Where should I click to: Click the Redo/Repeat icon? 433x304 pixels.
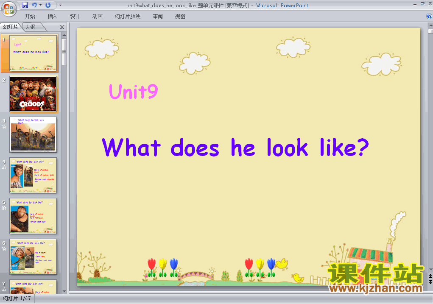48,5
